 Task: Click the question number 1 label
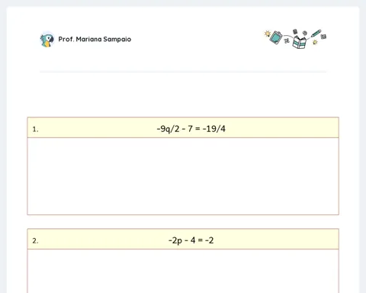(x=35, y=130)
